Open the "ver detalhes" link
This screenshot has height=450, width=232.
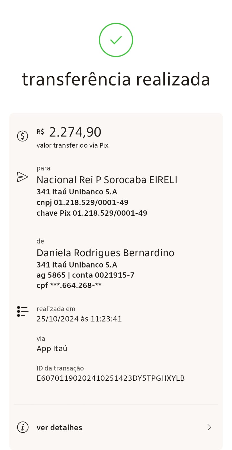coord(59,427)
